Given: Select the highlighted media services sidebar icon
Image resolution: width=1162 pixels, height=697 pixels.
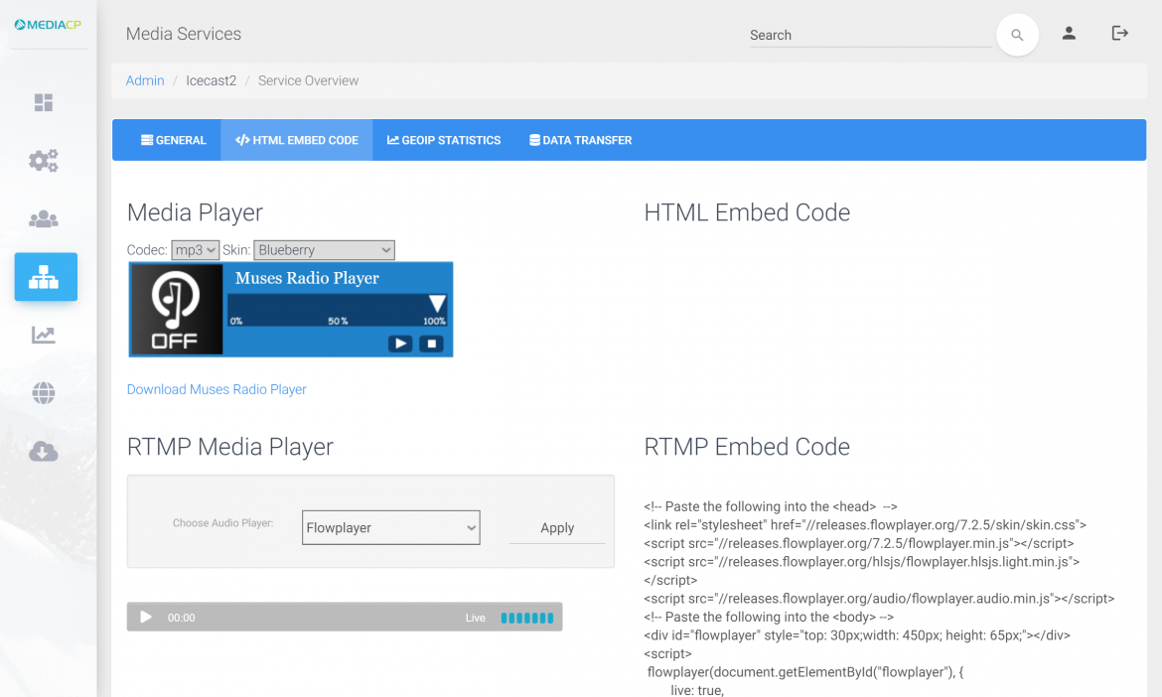Looking at the screenshot, I should point(46,277).
